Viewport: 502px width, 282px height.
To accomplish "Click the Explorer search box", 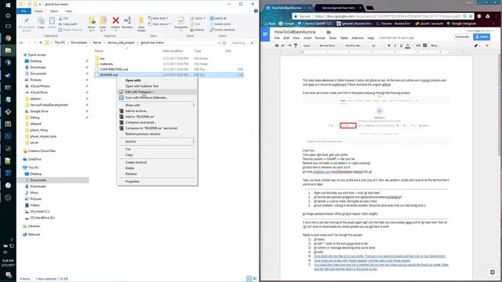I will (x=242, y=42).
